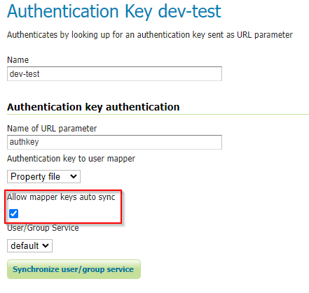Click the Synchronize user/group service button
The height and width of the screenshot is (293, 309).
click(x=74, y=269)
